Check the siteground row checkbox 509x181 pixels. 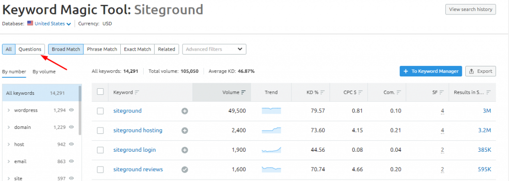[x=100, y=111]
